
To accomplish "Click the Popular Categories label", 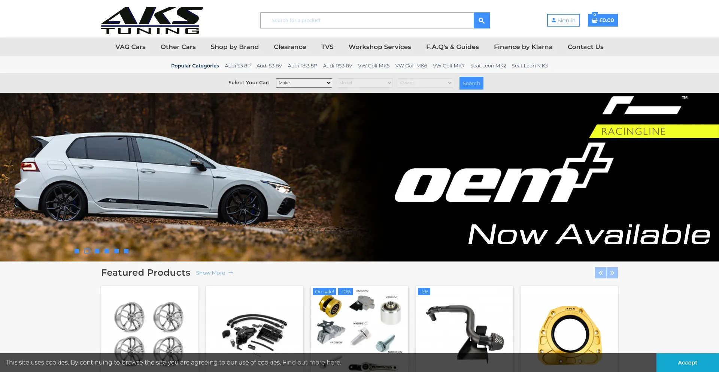I will [x=195, y=66].
